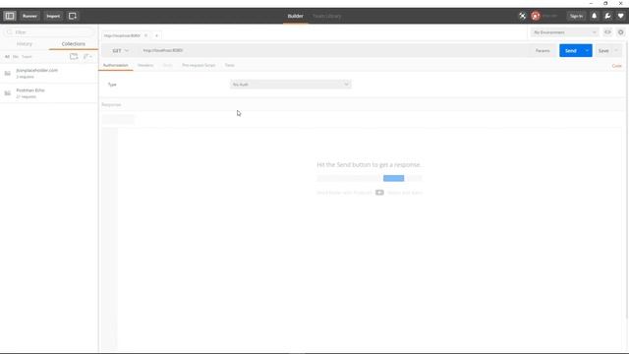Open the manage environments gear
This screenshot has width=629, height=354.
[620, 32]
